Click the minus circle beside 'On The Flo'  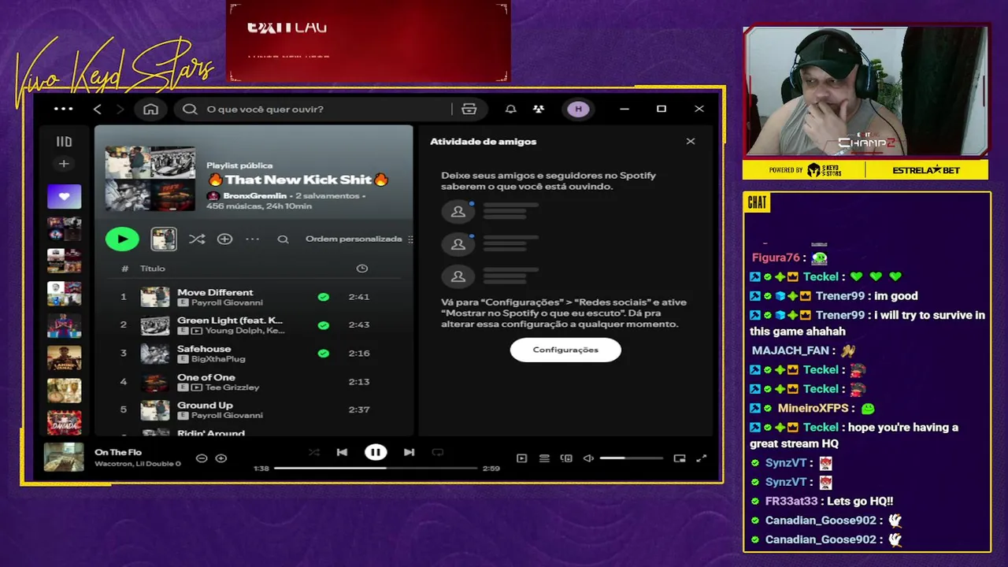[202, 458]
